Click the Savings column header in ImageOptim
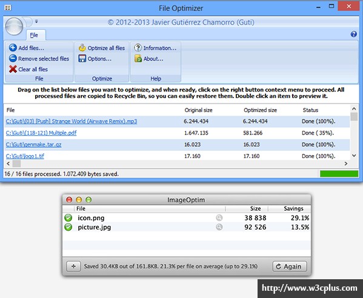Screen dimensions: 363x298 point(293,208)
